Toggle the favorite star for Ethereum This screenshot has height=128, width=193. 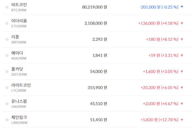[x=7, y=23]
